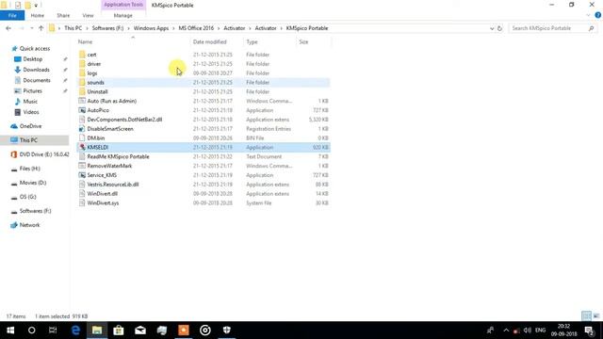
Task: Click Softwares (F:) in address breadcrumb
Action: (x=107, y=28)
